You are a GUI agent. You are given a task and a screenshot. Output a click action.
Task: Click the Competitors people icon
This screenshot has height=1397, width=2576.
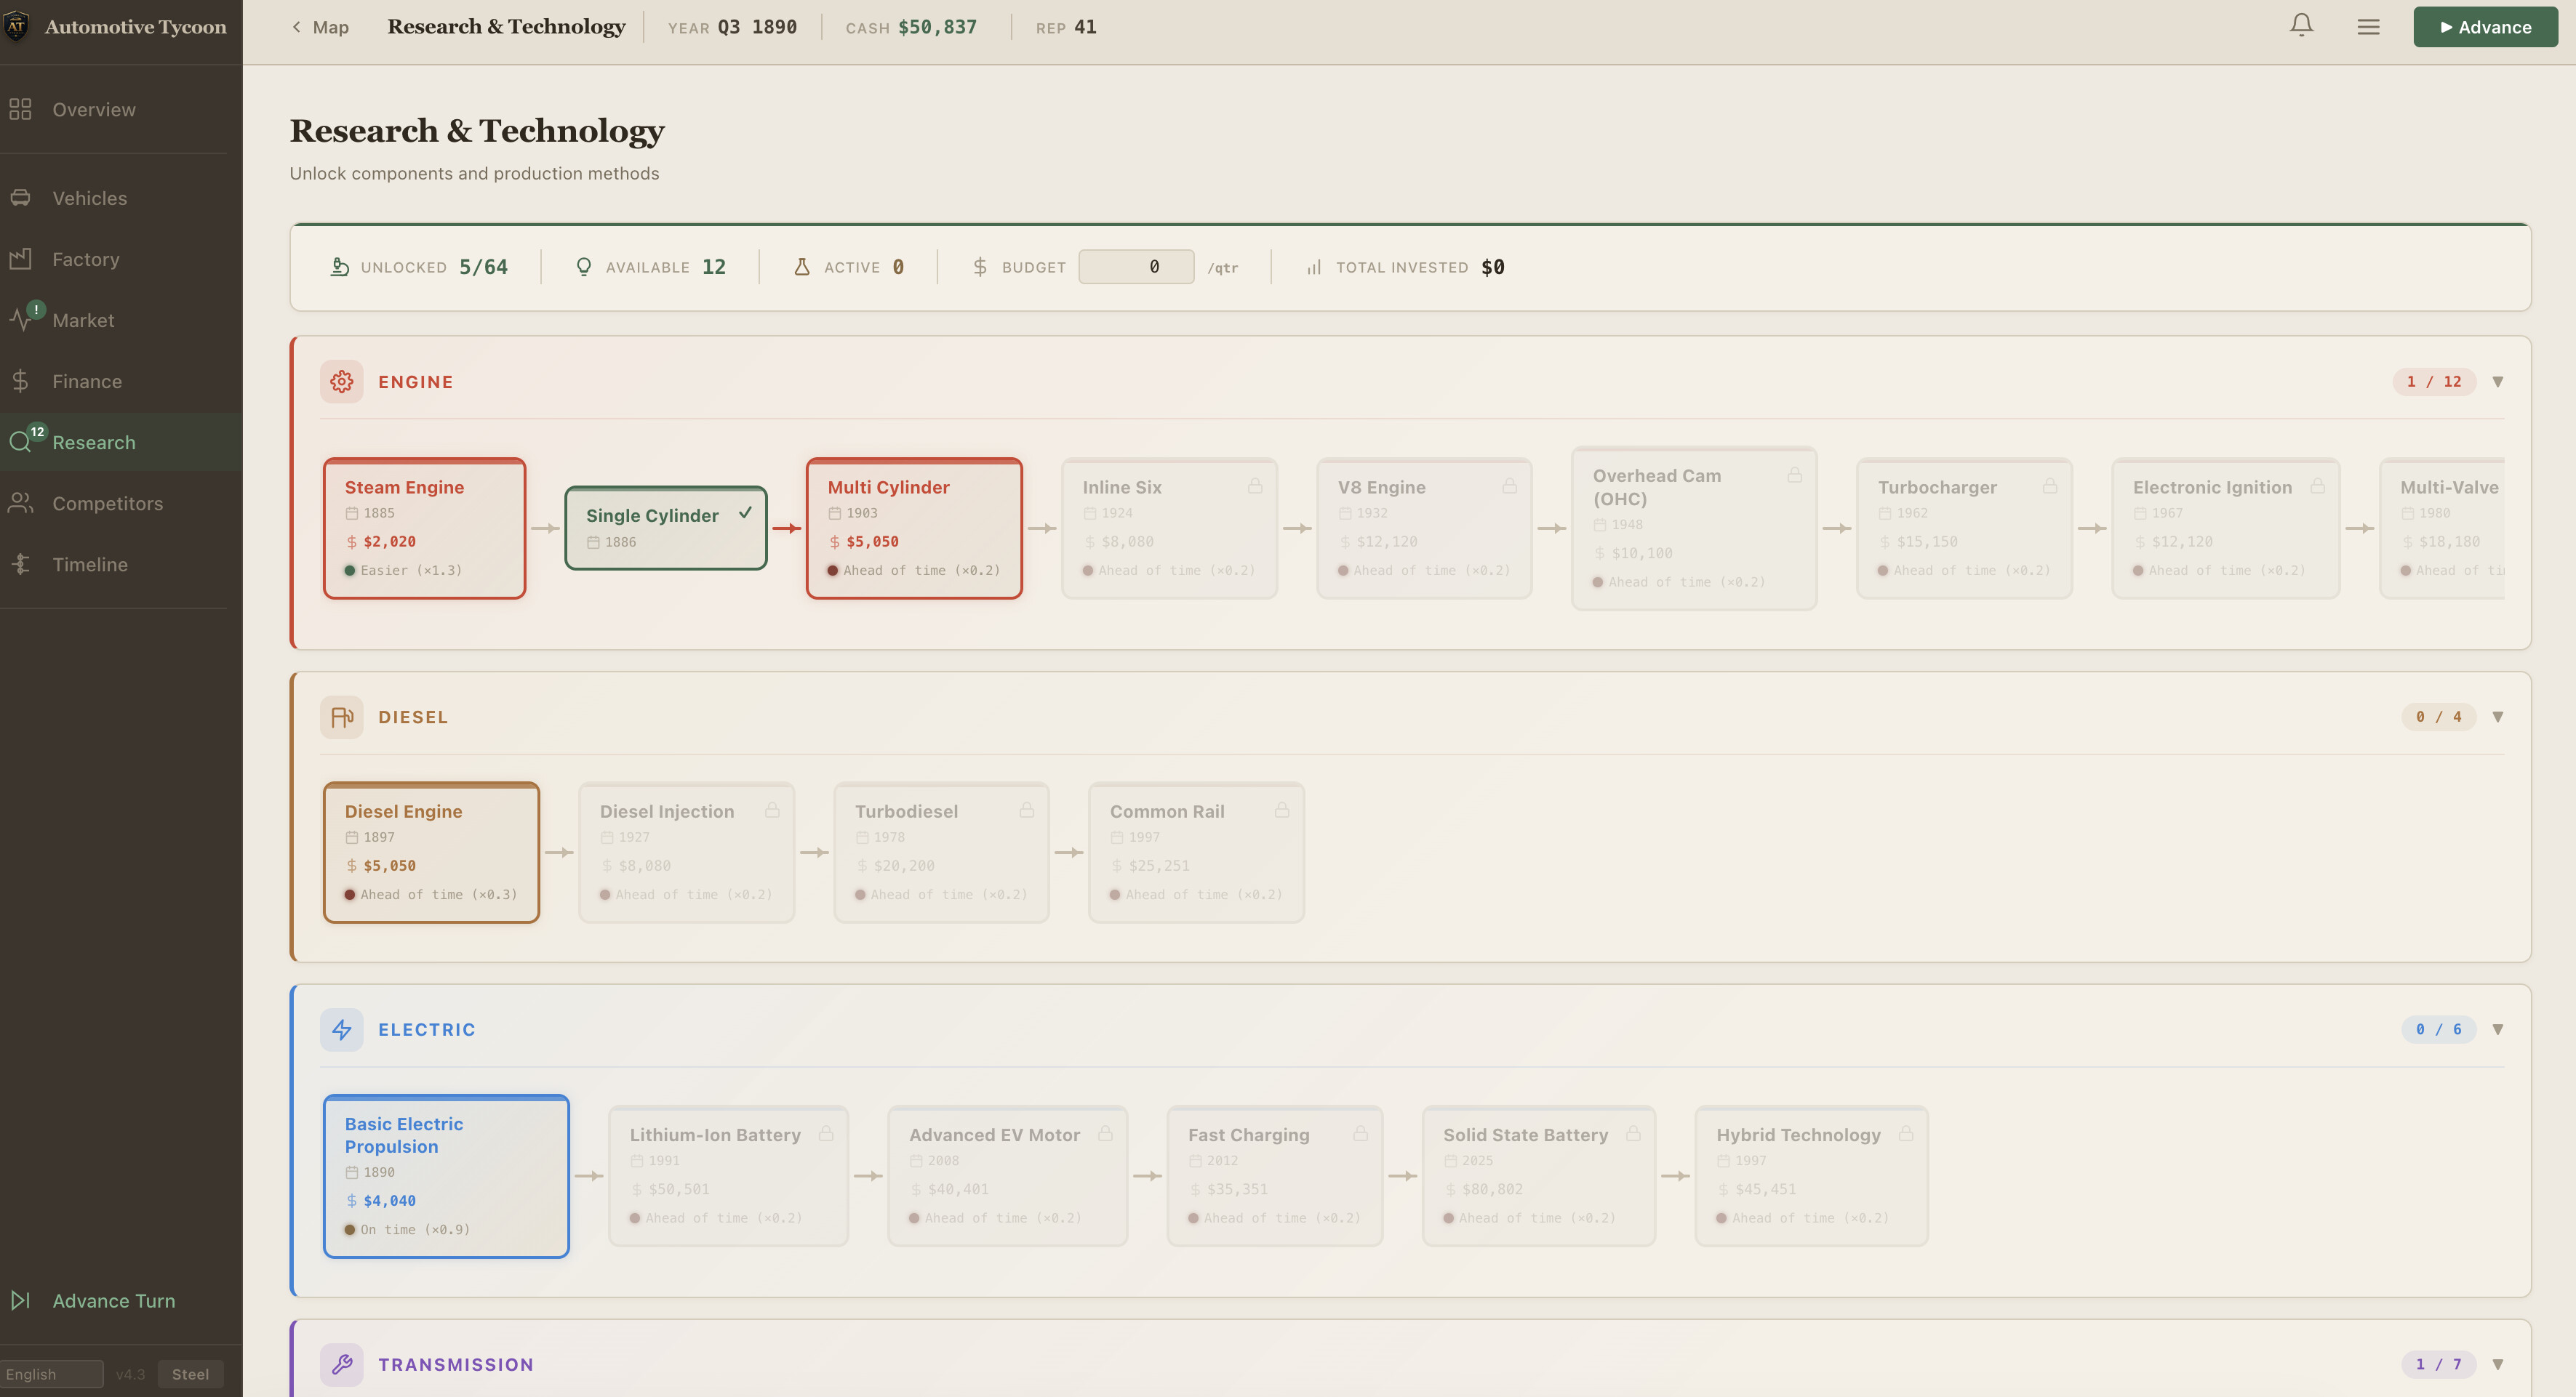click(21, 503)
